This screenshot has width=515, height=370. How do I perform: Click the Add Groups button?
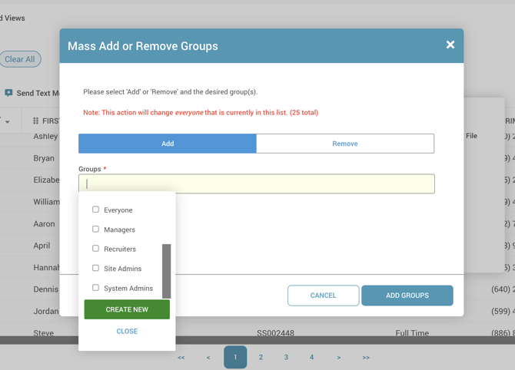point(407,296)
